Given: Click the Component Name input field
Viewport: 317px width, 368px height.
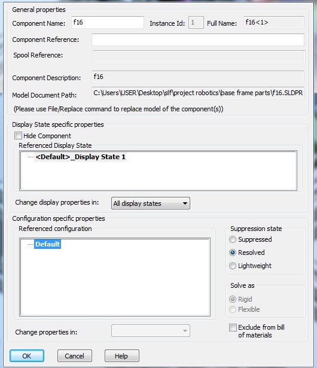Looking at the screenshot, I should [x=108, y=23].
